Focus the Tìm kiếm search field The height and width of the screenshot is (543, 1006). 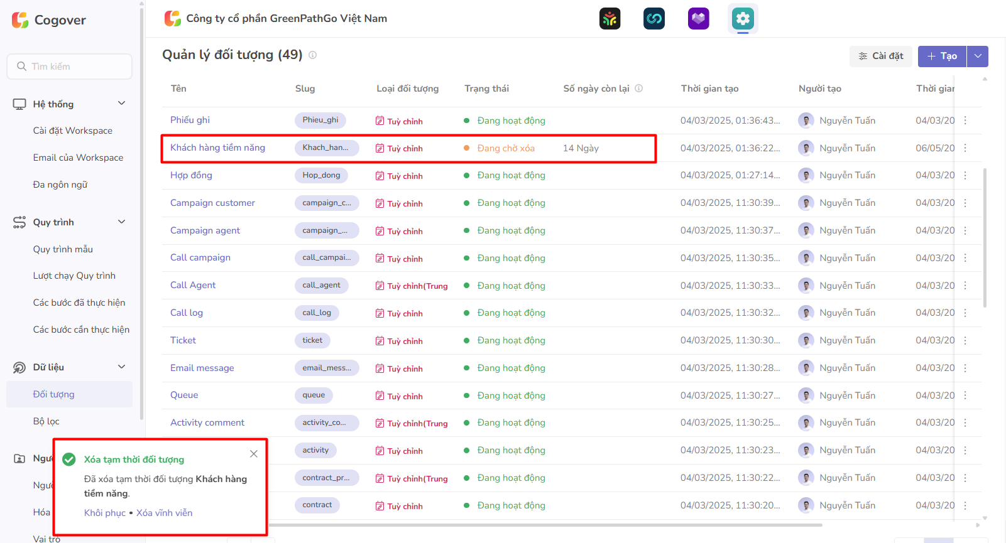tap(70, 67)
